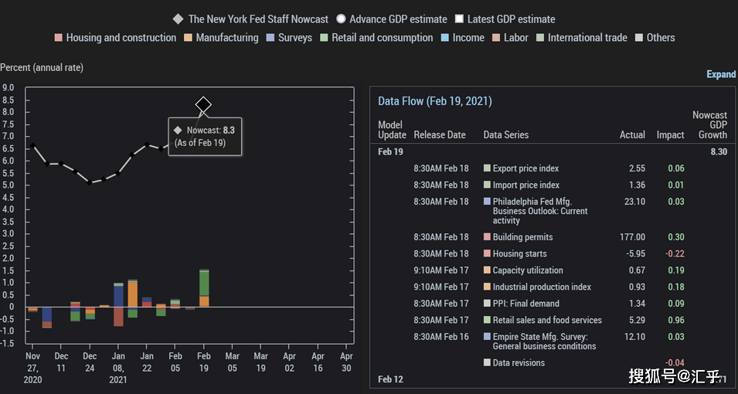
Task: Toggle the Surveys legend item
Action: tap(289, 38)
